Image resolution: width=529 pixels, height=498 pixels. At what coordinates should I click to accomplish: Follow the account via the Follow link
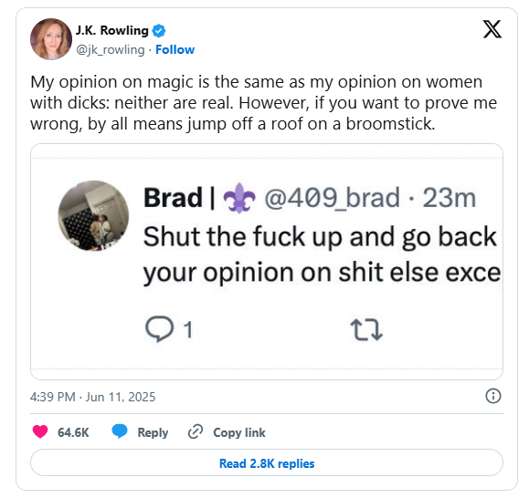(x=175, y=50)
